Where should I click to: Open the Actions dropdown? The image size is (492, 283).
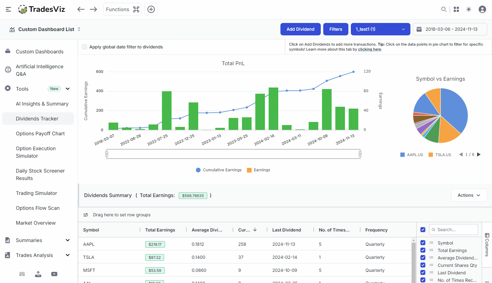pos(469,195)
